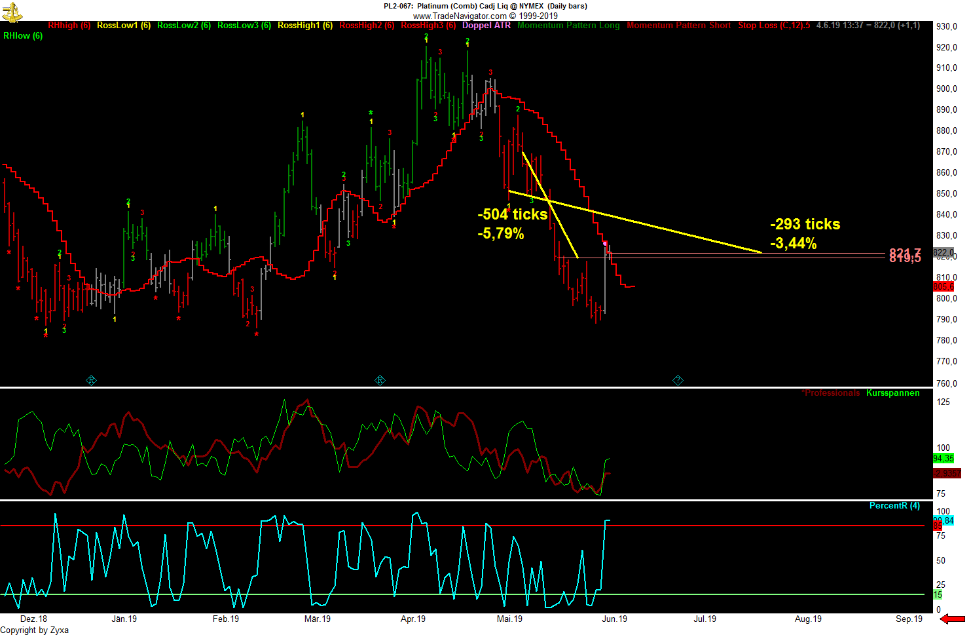The image size is (971, 635).
Task: Open the www.TradeNavigator.com link text
Action: [460, 16]
